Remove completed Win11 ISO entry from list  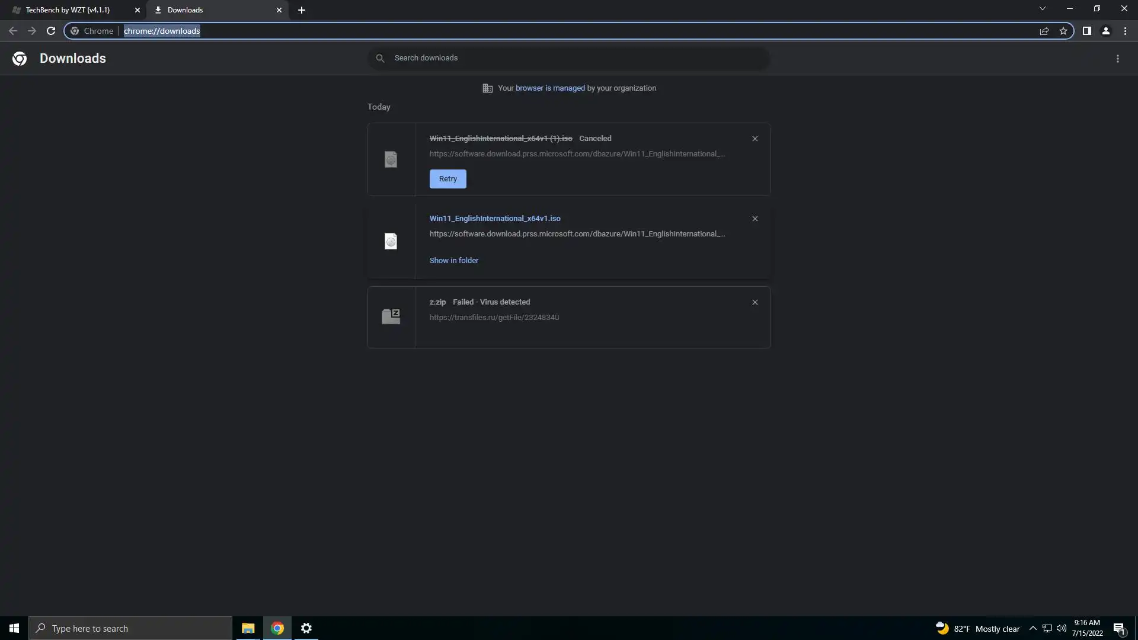coord(755,219)
